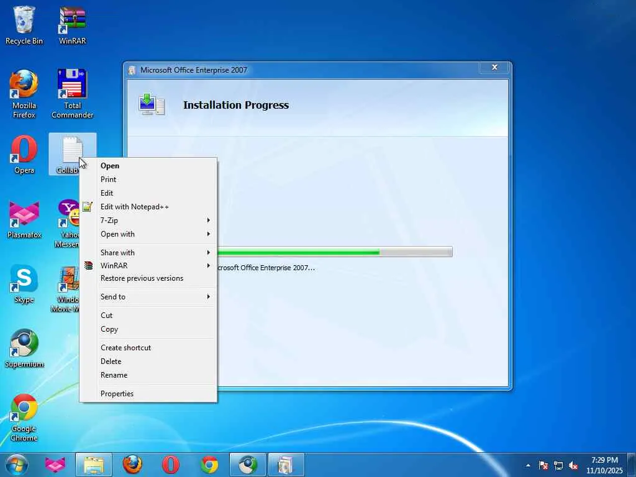Viewport: 636px width, 477px height.
Task: Choose Restore previous versions
Action: [148, 278]
